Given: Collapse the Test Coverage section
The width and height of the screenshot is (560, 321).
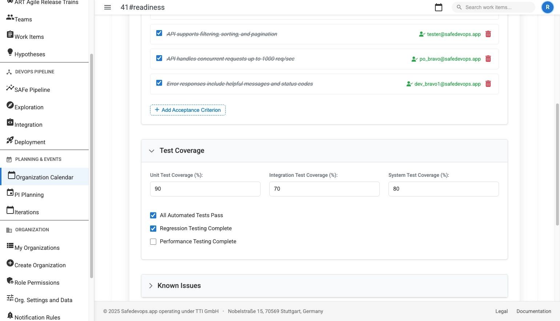Looking at the screenshot, I should pos(152,151).
